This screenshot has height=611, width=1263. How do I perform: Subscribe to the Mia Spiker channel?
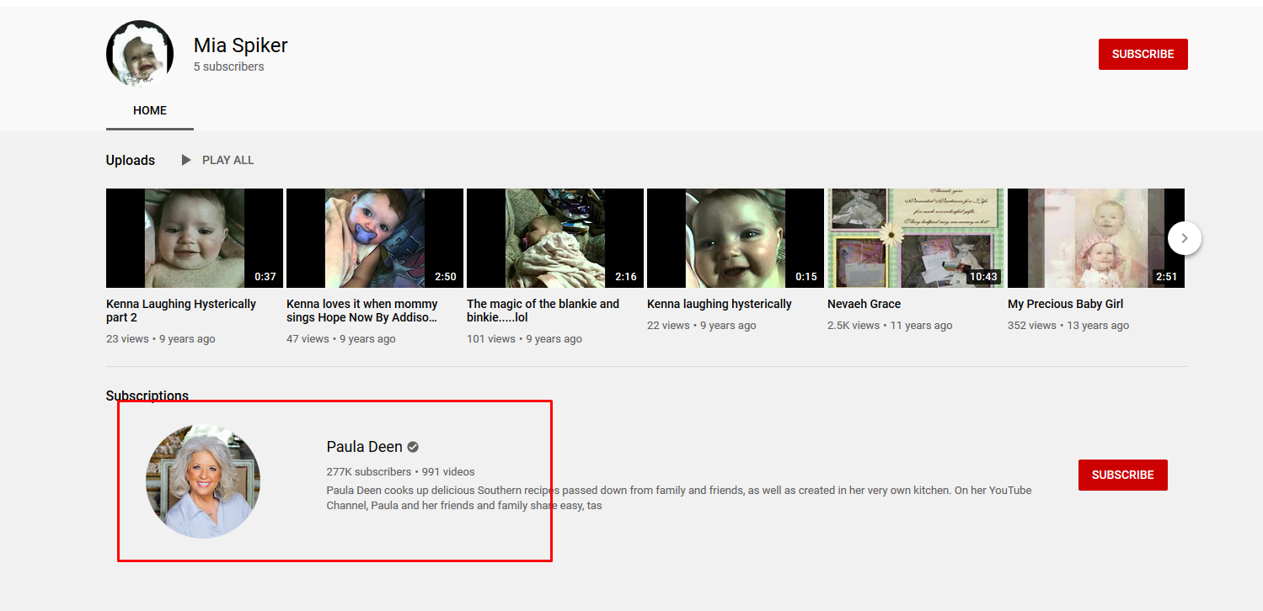click(1143, 54)
